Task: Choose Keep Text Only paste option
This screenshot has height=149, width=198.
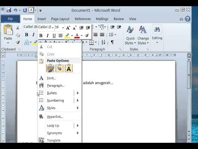Action: point(69,68)
